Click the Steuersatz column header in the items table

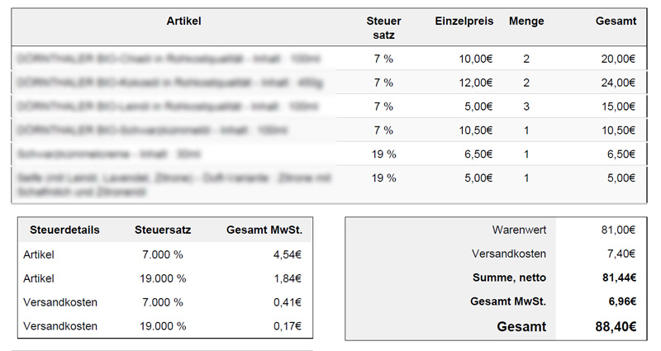(x=383, y=28)
